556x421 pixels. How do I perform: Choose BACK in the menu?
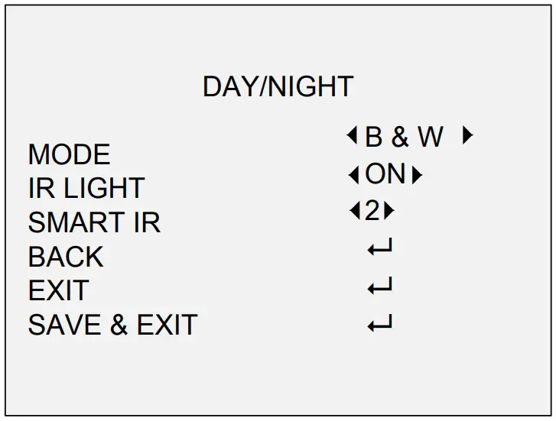(66, 257)
